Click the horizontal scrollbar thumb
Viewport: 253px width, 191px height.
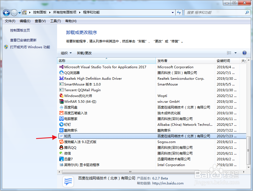(130, 172)
